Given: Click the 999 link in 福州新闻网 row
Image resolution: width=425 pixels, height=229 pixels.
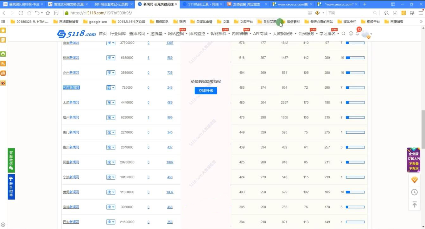Looking at the screenshot, I should (x=170, y=117).
